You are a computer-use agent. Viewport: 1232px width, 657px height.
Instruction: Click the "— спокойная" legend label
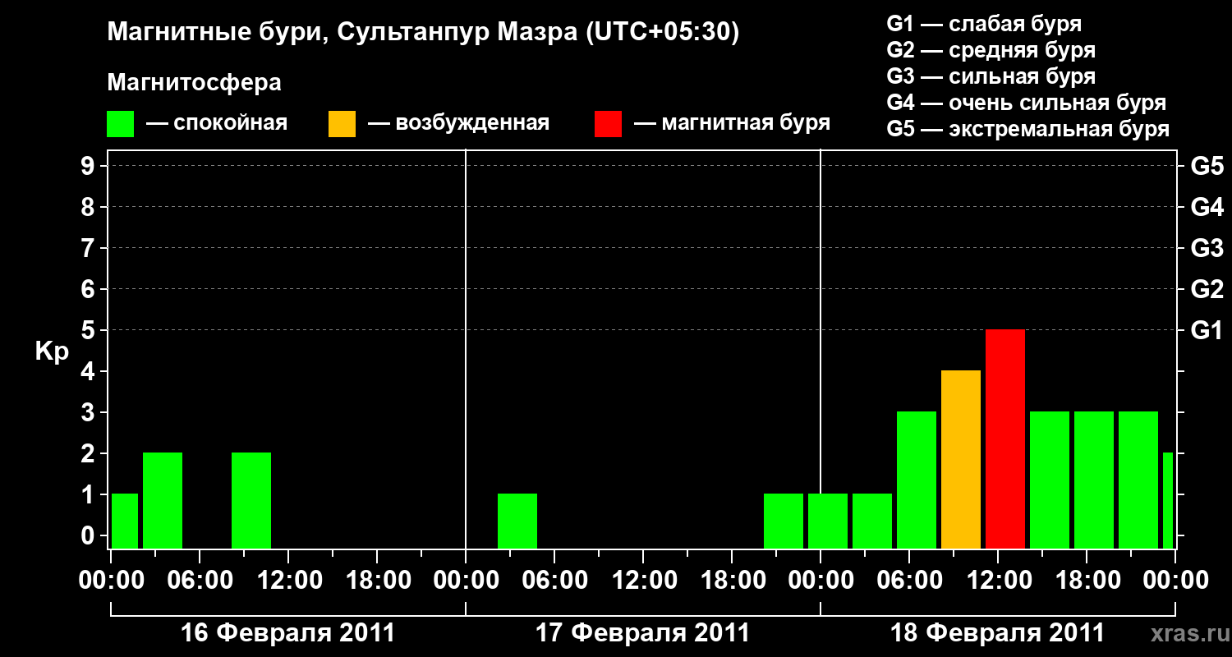tap(217, 124)
